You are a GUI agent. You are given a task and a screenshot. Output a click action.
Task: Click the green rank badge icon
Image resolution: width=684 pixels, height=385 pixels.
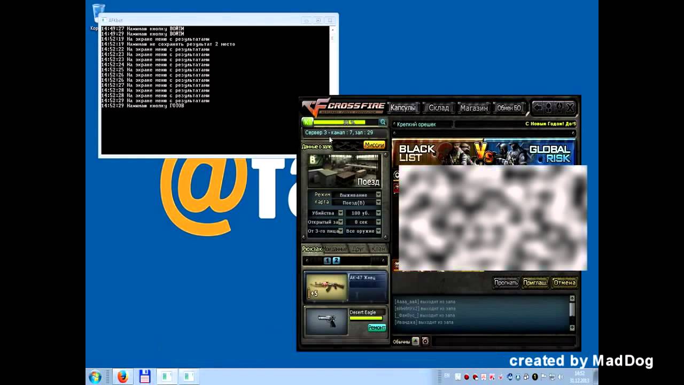point(307,122)
